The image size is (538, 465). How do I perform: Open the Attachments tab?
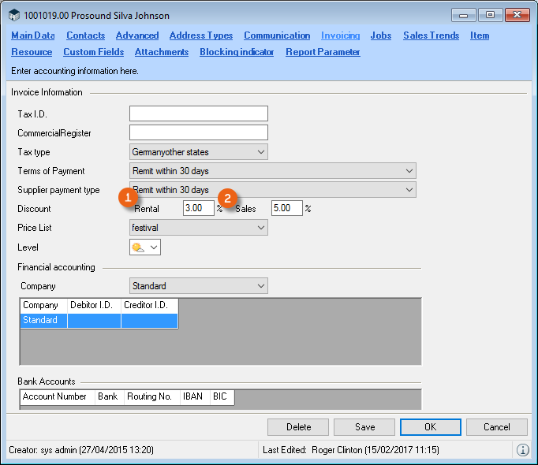[161, 52]
